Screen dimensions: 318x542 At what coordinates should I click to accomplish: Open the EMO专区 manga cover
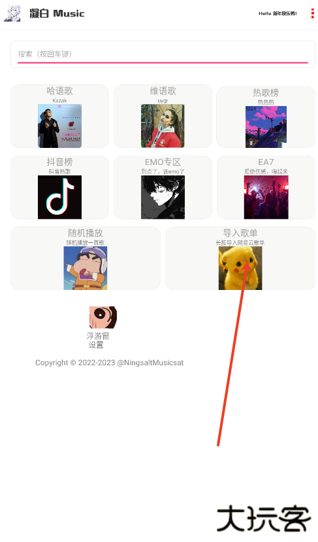(x=163, y=197)
